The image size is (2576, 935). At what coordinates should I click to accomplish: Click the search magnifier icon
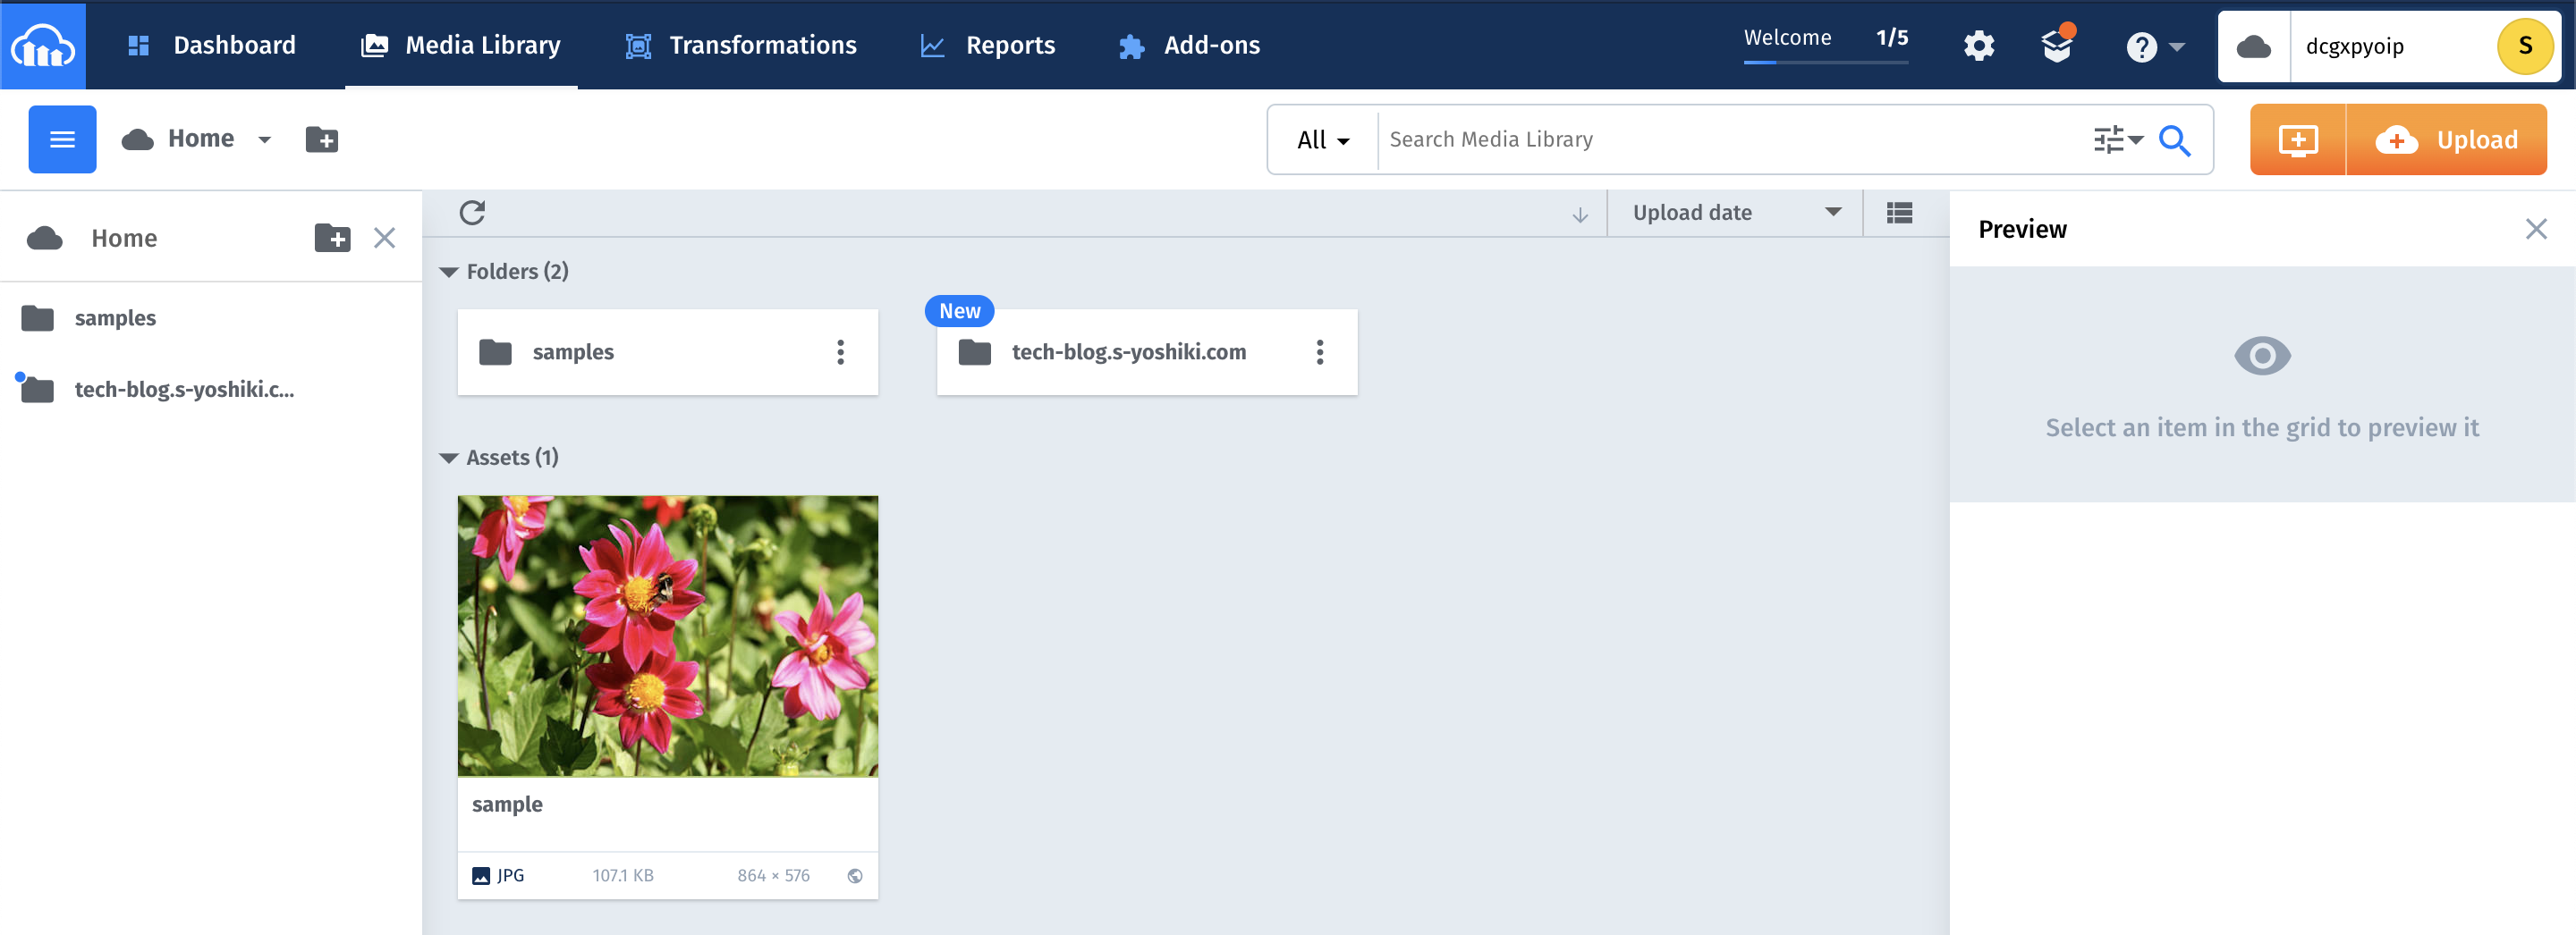(x=2174, y=139)
